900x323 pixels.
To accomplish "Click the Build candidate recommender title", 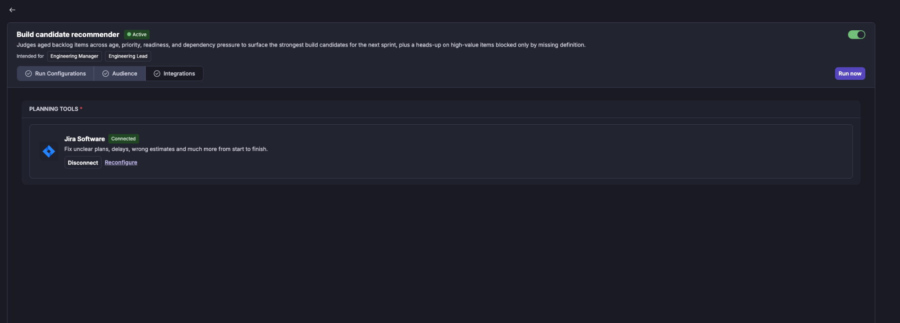I will pyautogui.click(x=68, y=34).
